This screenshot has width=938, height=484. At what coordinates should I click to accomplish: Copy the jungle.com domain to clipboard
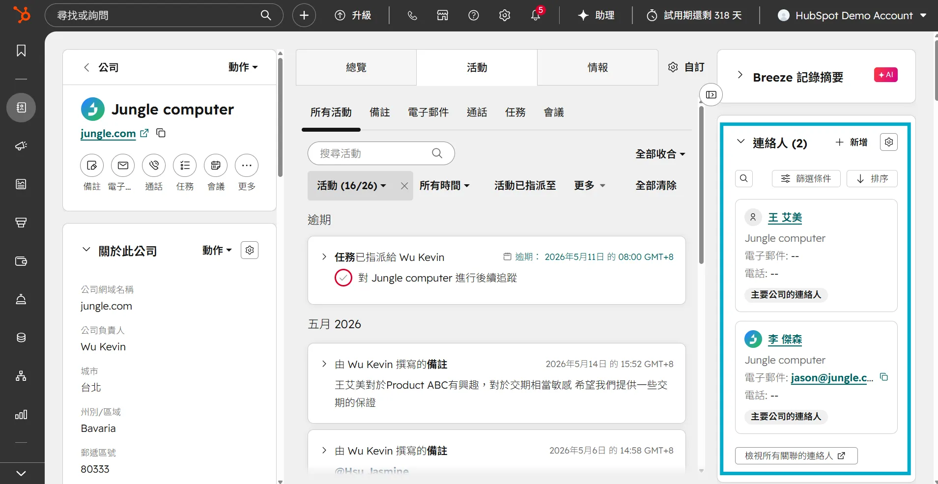pyautogui.click(x=161, y=133)
